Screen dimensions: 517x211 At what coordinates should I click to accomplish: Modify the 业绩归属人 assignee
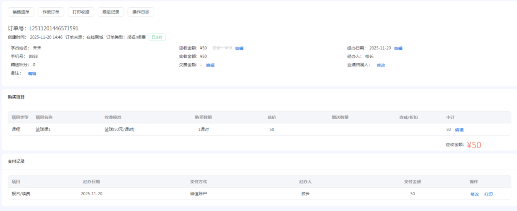[381, 65]
